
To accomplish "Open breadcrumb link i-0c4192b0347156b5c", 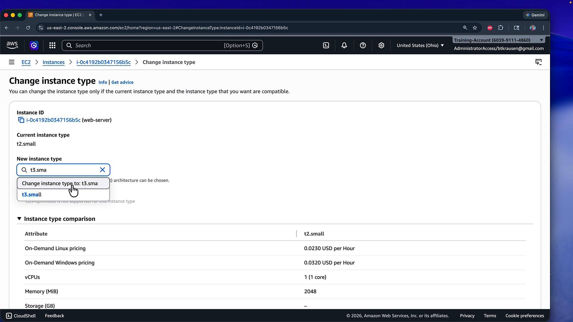I will [104, 62].
